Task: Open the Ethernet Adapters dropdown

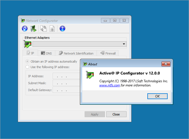Action: click(80, 44)
